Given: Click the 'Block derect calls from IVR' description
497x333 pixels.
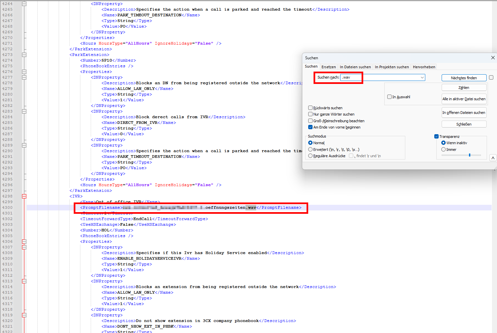Looking at the screenshot, I should tap(172, 117).
